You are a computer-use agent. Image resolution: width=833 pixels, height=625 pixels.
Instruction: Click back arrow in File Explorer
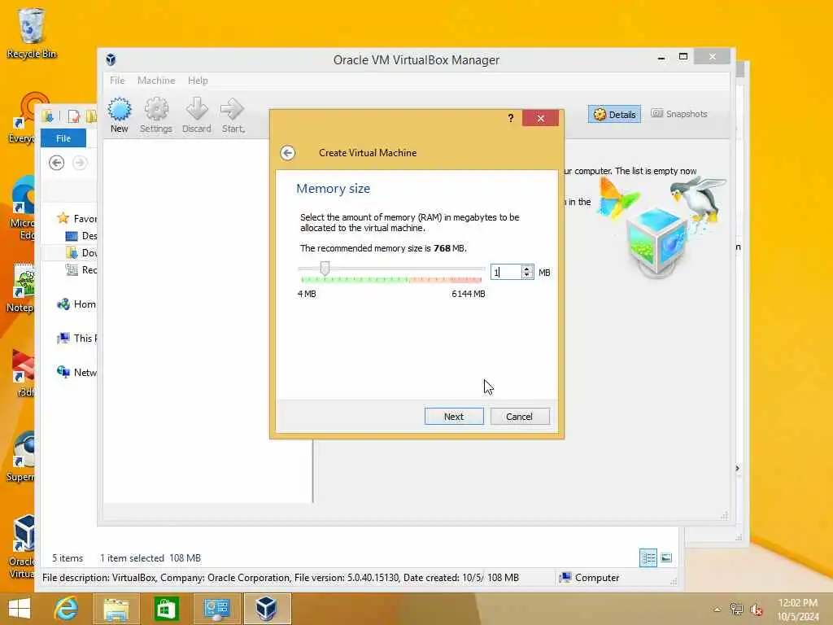click(x=56, y=163)
